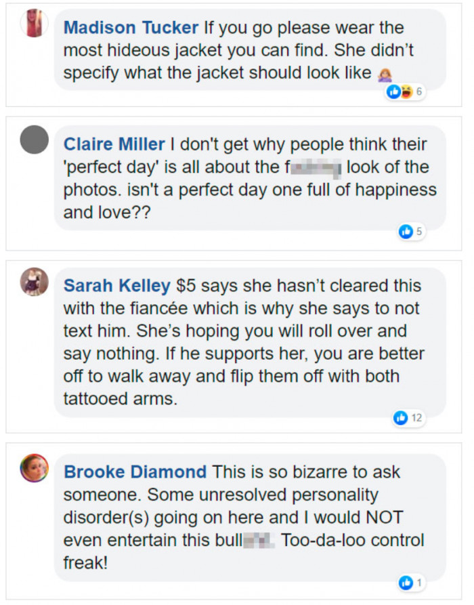Click the like reaction icon on Brooke Diamond's comment
The image size is (474, 605).
pos(407,583)
